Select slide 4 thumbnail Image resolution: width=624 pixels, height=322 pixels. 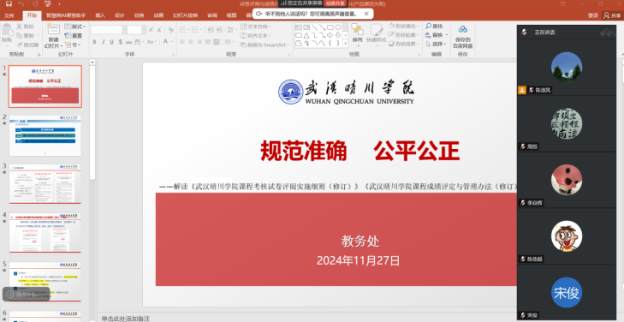(45, 233)
